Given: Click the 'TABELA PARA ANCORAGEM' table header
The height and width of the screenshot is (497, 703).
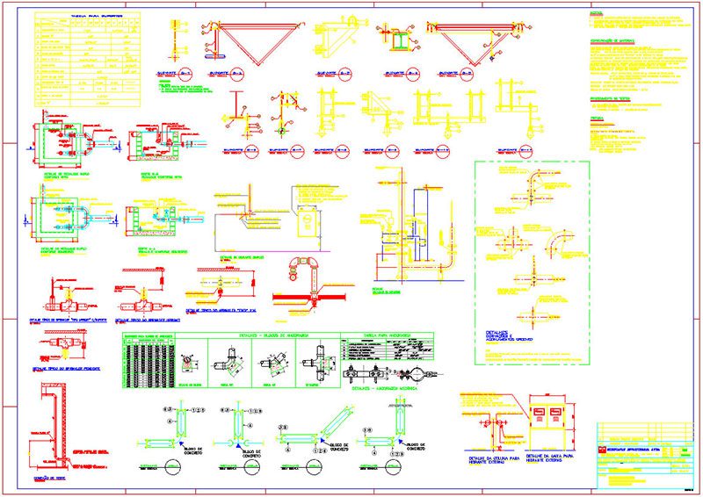Looking at the screenshot, I should pos(387,335).
